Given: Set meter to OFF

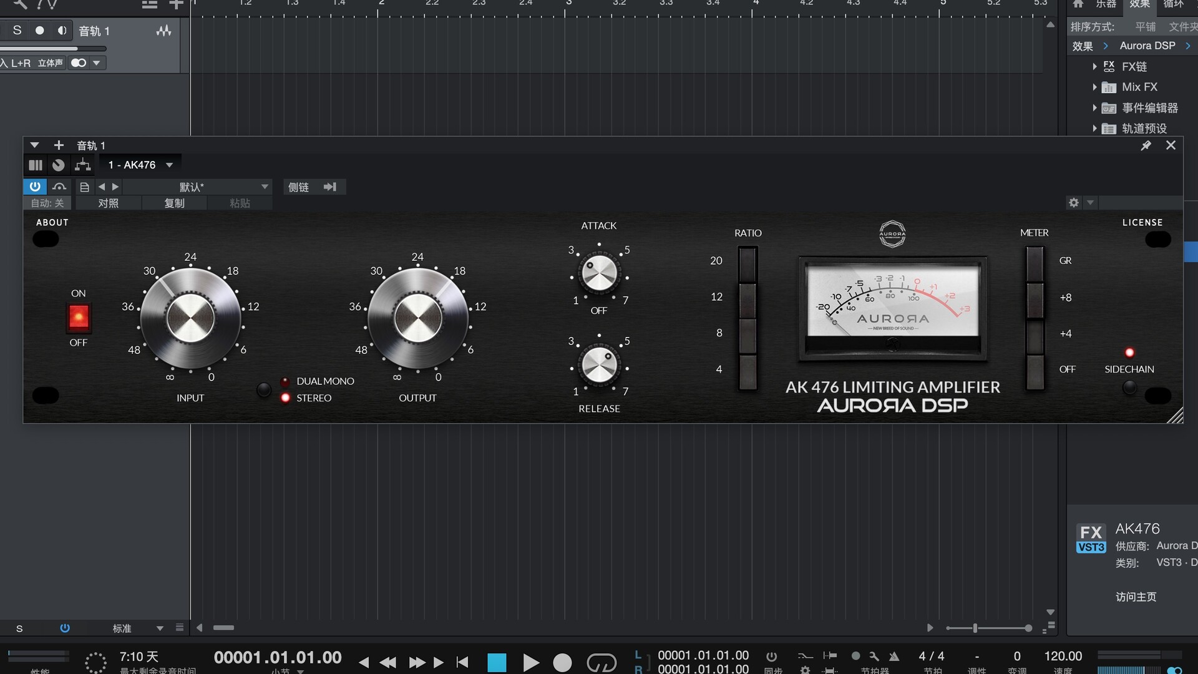Looking at the screenshot, I should [x=1035, y=372].
